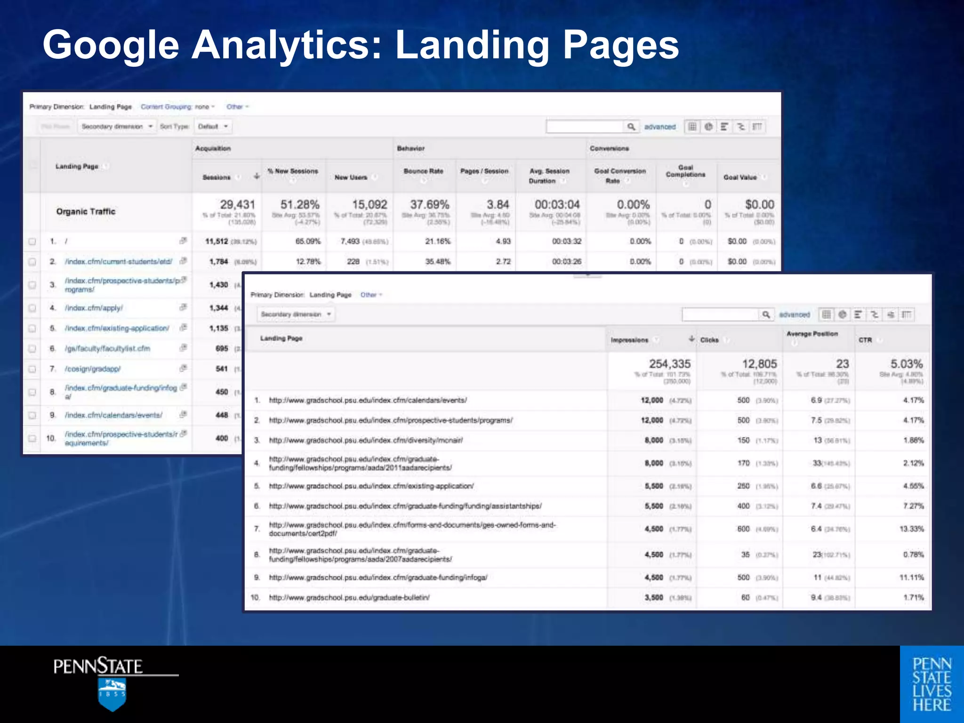
Task: Select Pivot view in lower report
Action: [x=907, y=314]
